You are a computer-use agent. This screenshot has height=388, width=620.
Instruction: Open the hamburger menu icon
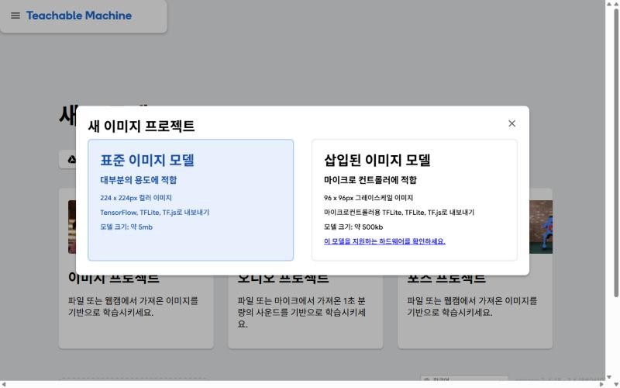pos(15,16)
